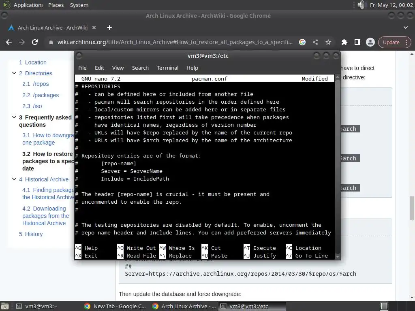Image resolution: width=415 pixels, height=311 pixels.
Task: Select the Arch Linux Archive - ArchWiki tab
Action: [52, 28]
